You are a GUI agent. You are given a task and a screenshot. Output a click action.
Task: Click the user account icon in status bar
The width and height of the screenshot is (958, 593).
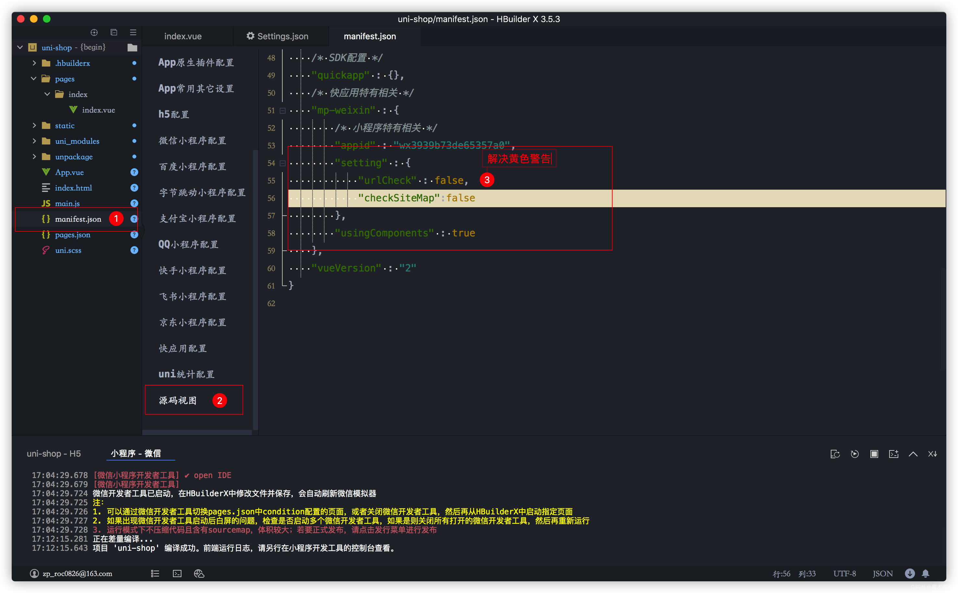[34, 574]
